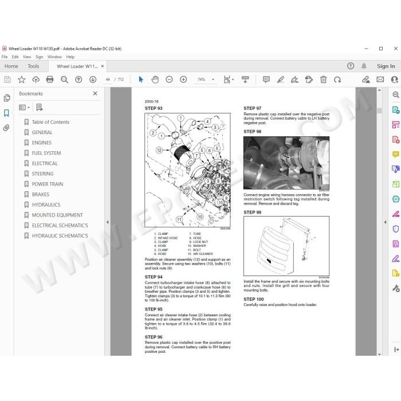Go to next page arrow icon
The height and width of the screenshot is (401, 401).
click(93, 80)
